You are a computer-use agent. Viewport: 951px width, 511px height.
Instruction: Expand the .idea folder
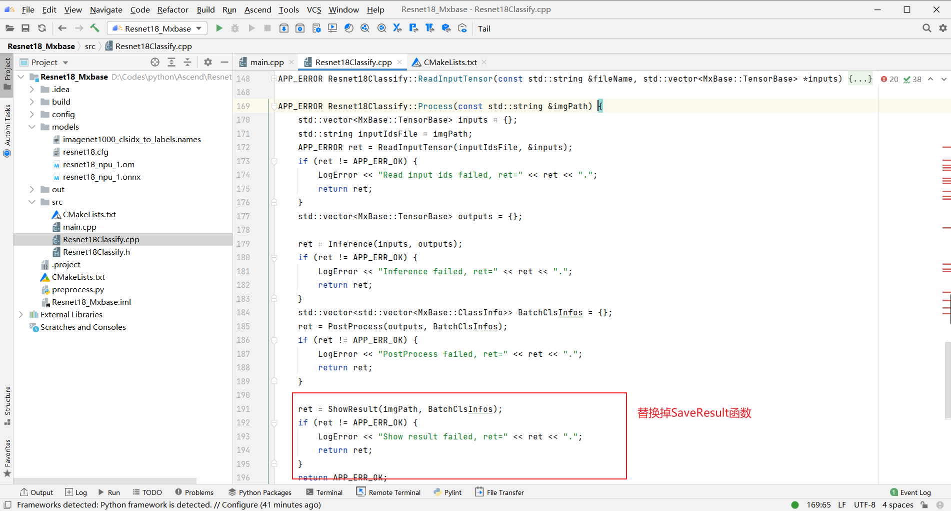[x=32, y=89]
